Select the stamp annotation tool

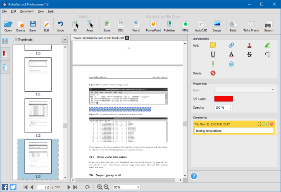coord(250,45)
